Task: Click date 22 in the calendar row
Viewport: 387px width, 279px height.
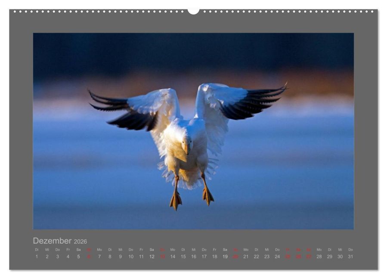Action: 257,257
